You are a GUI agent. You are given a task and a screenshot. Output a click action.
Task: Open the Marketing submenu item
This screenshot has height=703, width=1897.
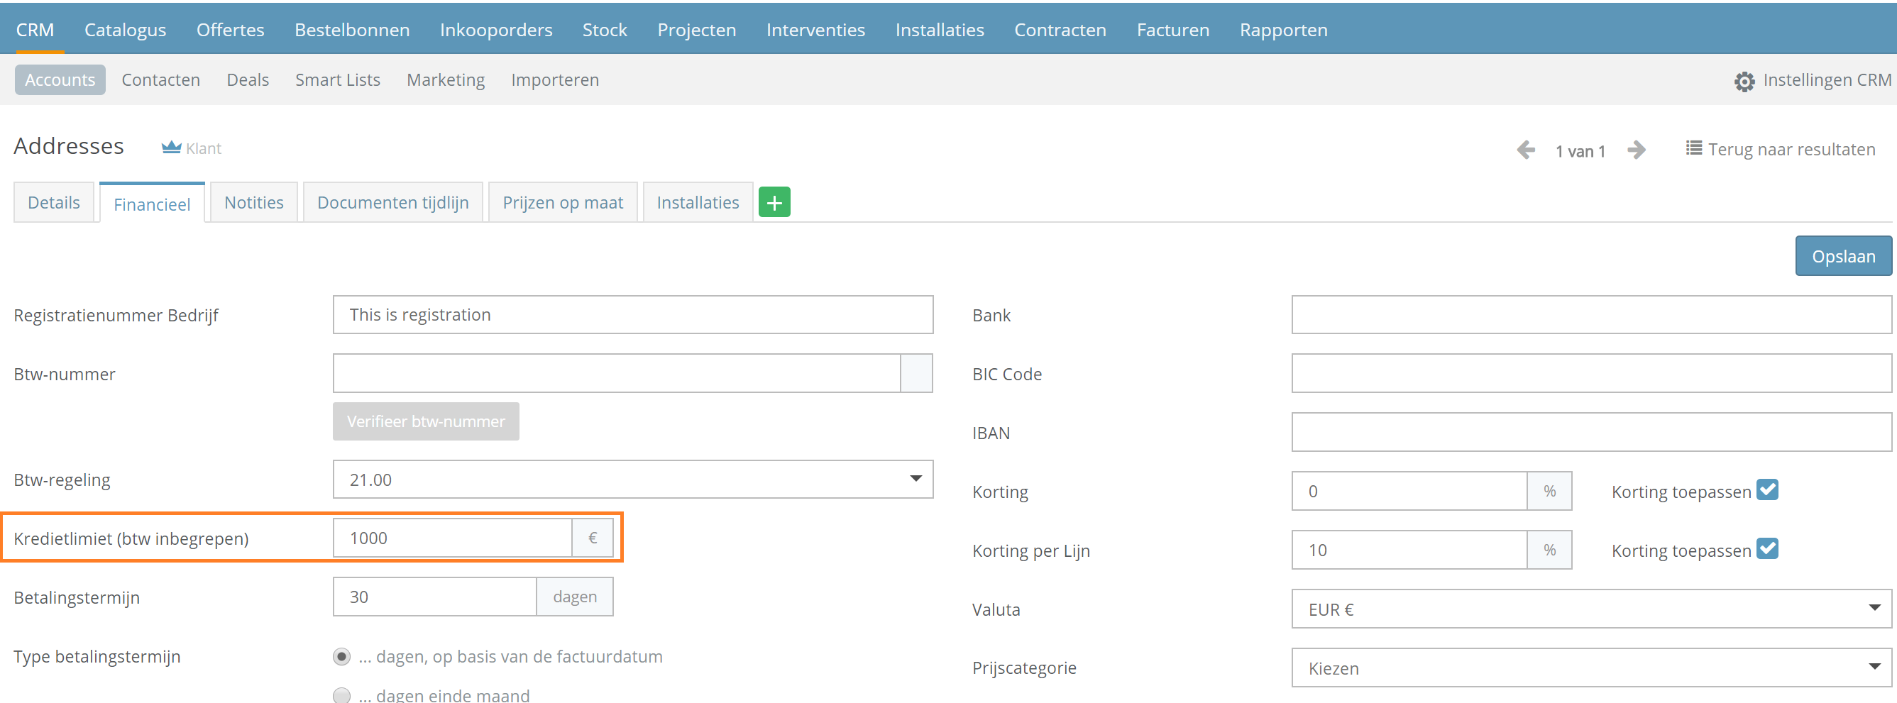point(446,79)
